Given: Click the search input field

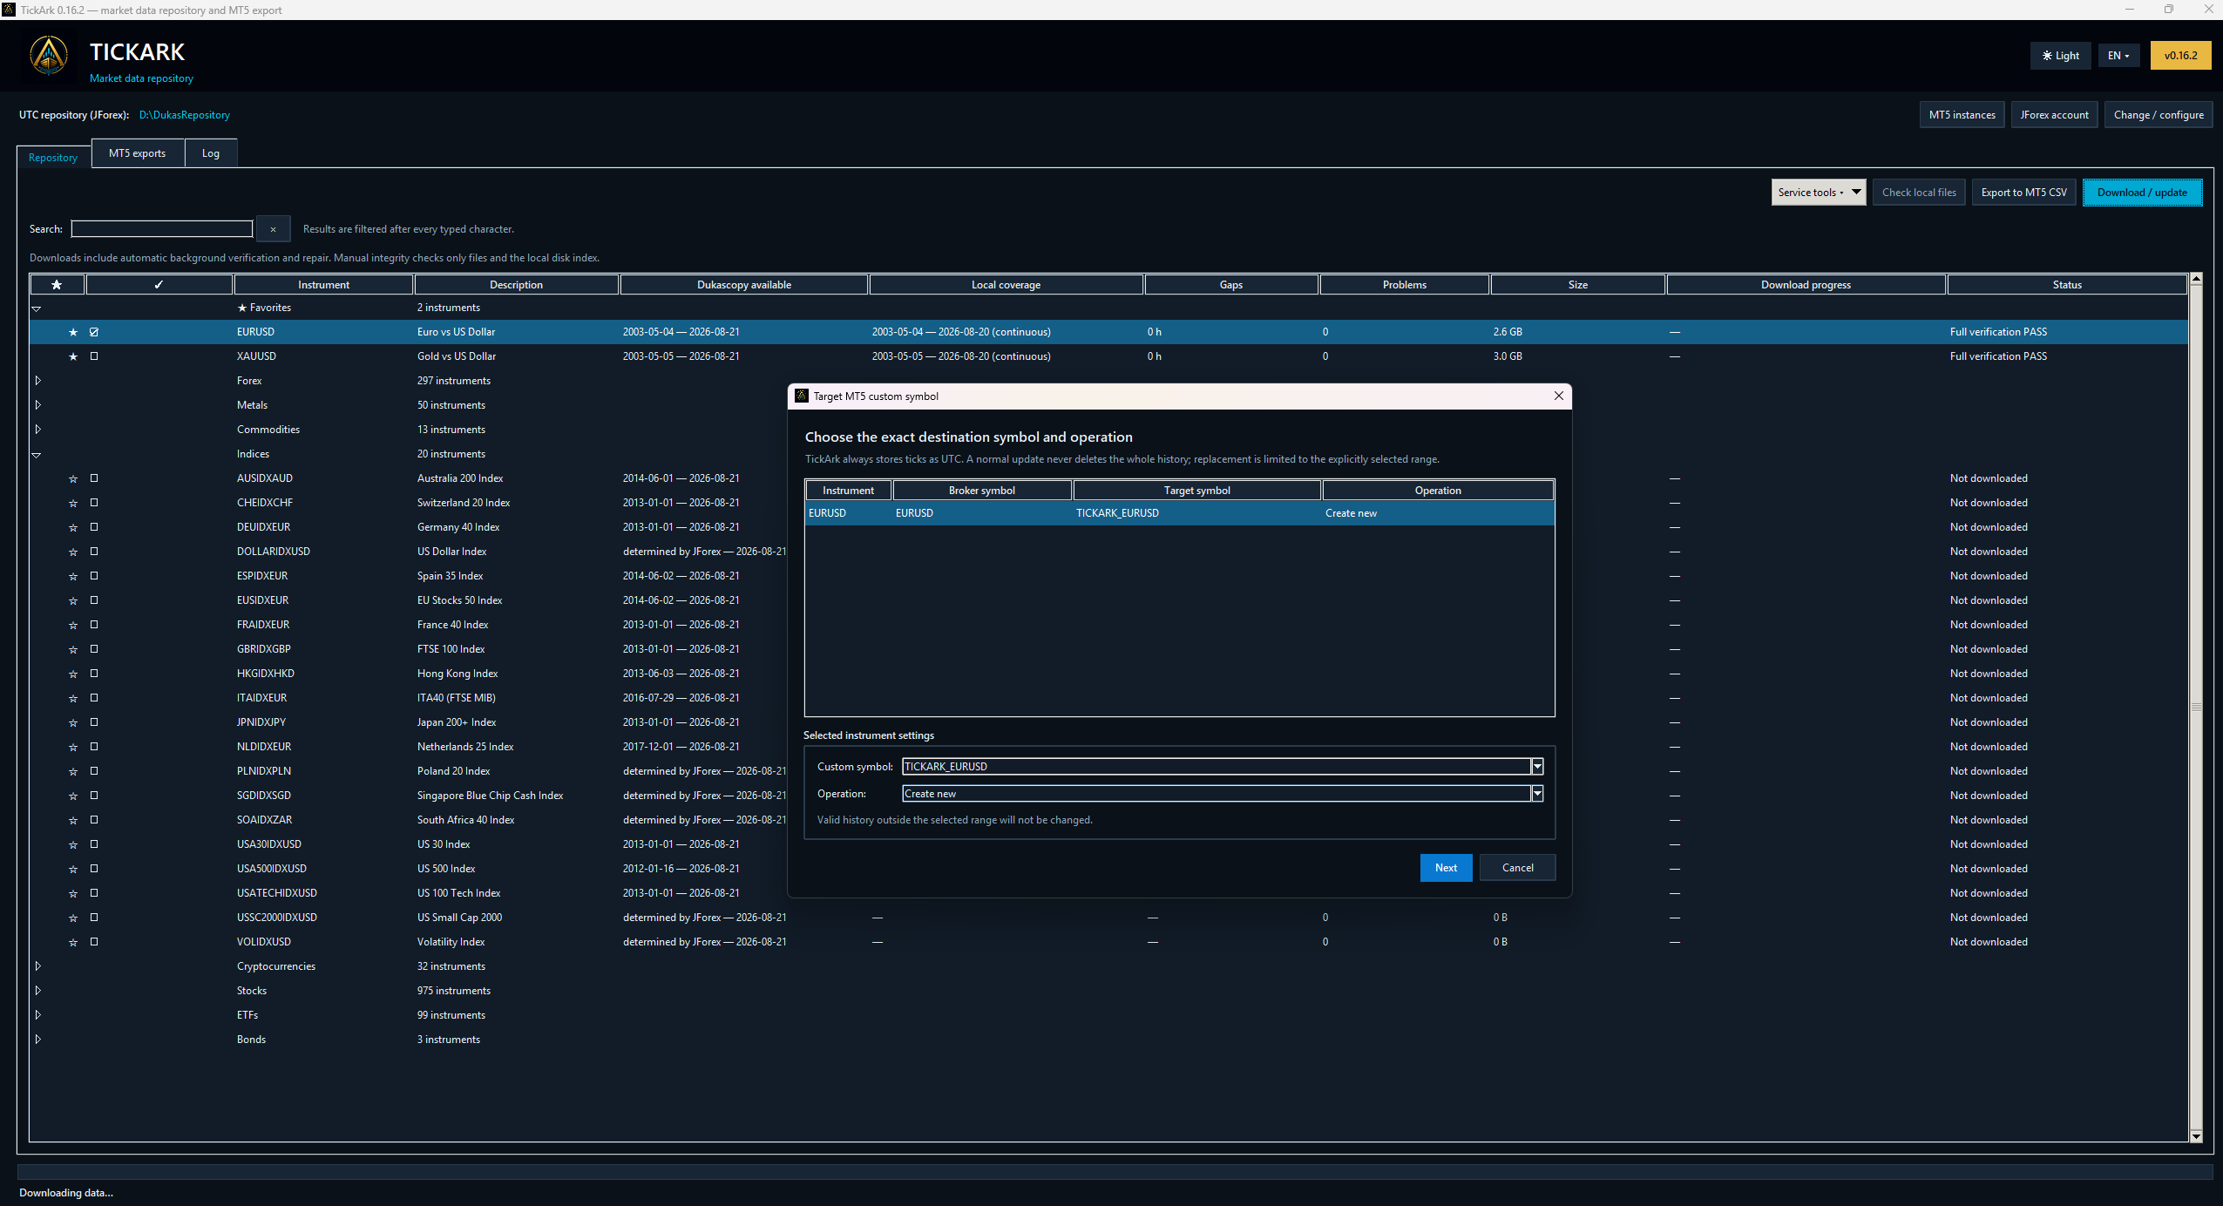Looking at the screenshot, I should click(162, 229).
